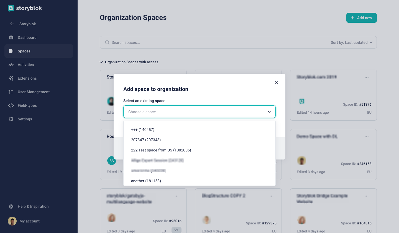Open Dashboard from the sidebar
Image resolution: width=399 pixels, height=233 pixels.
(39, 37)
